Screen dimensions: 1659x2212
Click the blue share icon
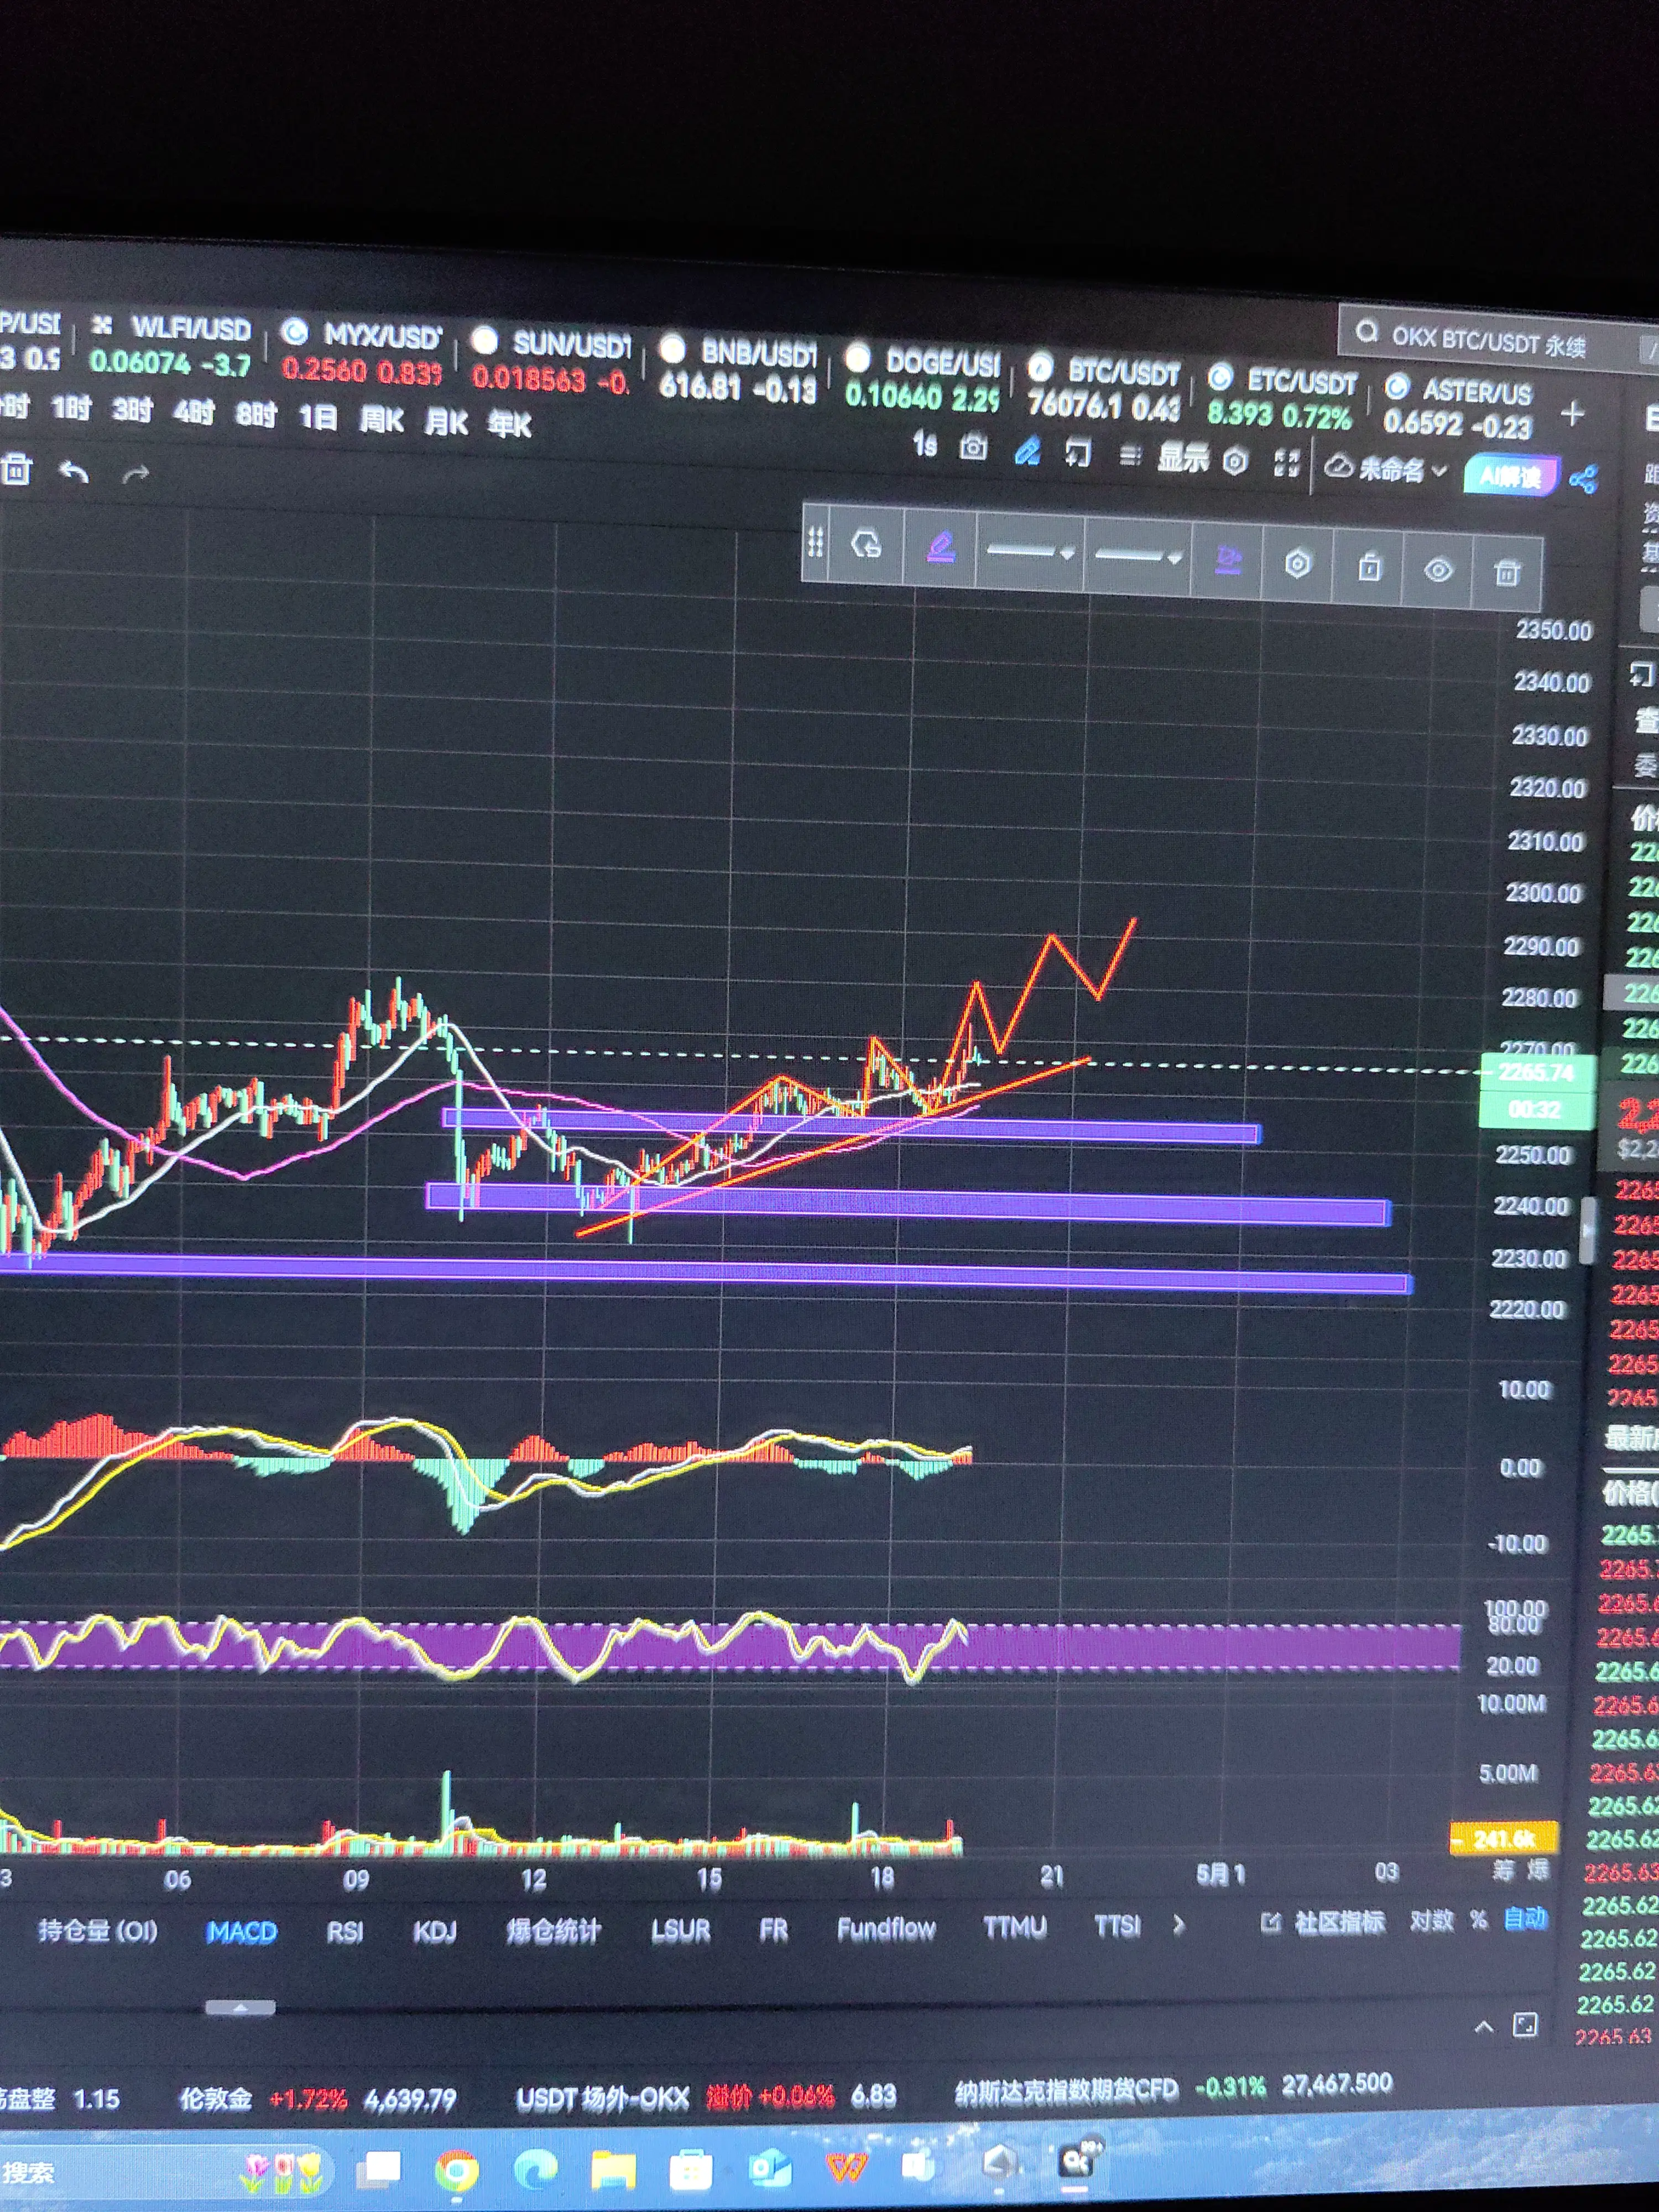[1583, 479]
